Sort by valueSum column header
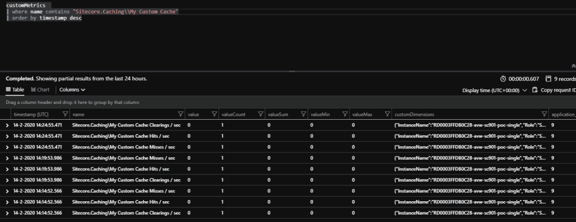 click(278, 115)
